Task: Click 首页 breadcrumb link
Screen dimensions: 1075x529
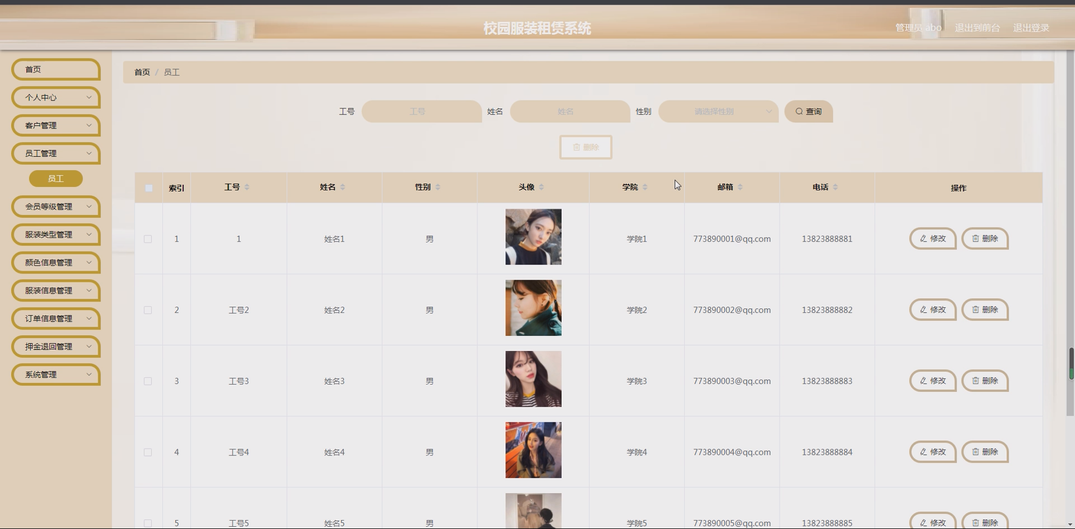Action: (x=142, y=72)
